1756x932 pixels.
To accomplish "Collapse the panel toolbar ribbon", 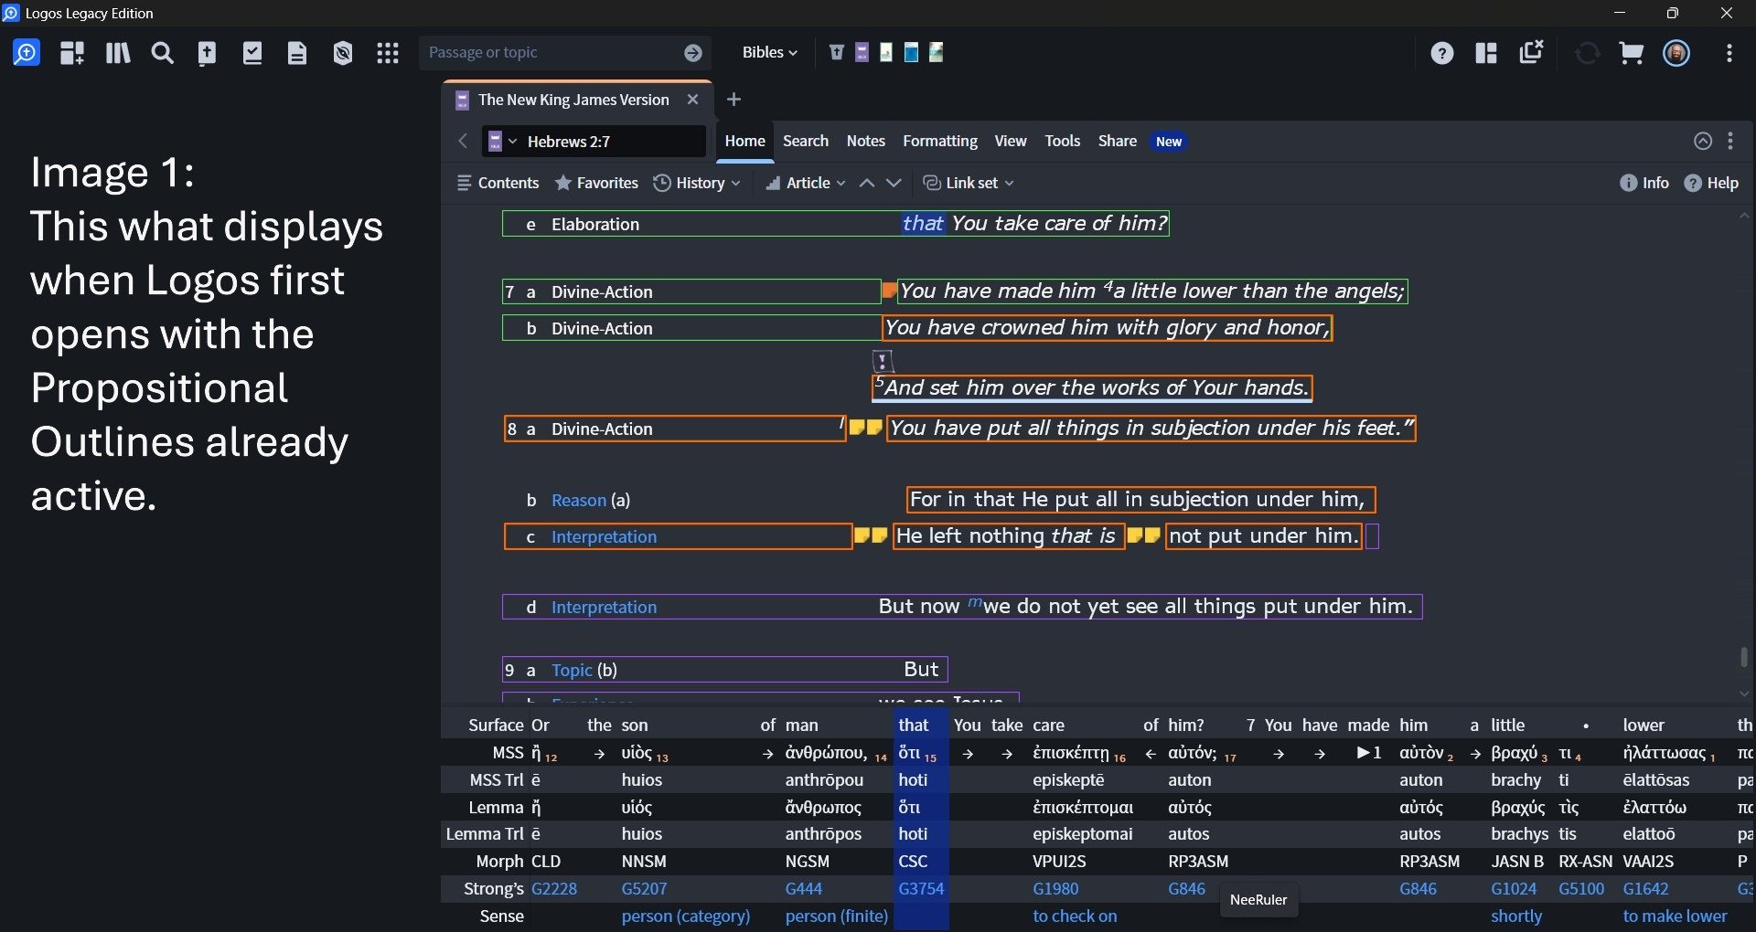I will pyautogui.click(x=1703, y=141).
